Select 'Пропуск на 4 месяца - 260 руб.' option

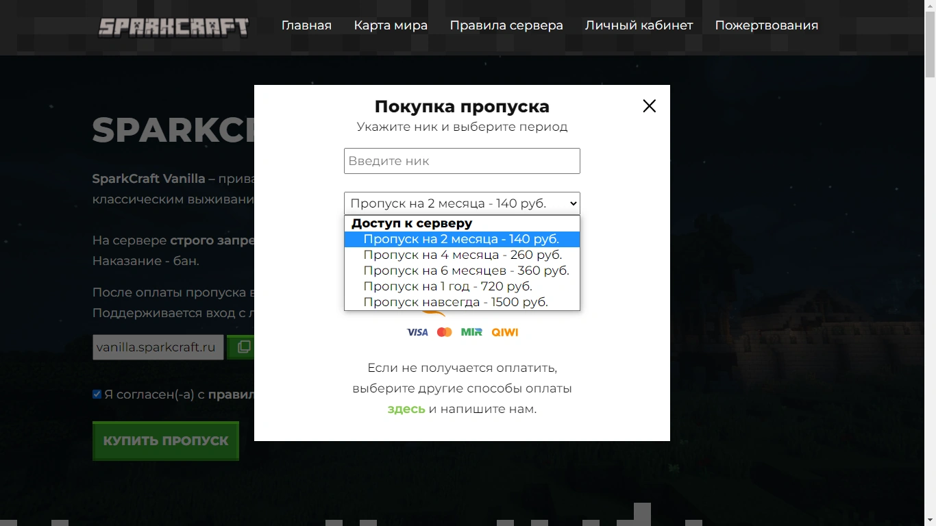462,255
